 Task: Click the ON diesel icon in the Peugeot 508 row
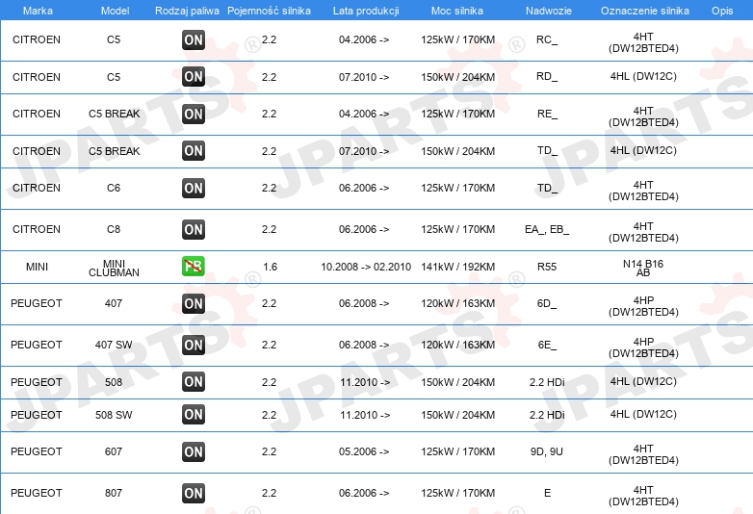194,382
